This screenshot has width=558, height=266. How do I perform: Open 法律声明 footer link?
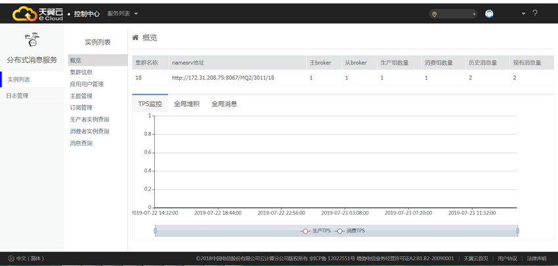[536, 259]
